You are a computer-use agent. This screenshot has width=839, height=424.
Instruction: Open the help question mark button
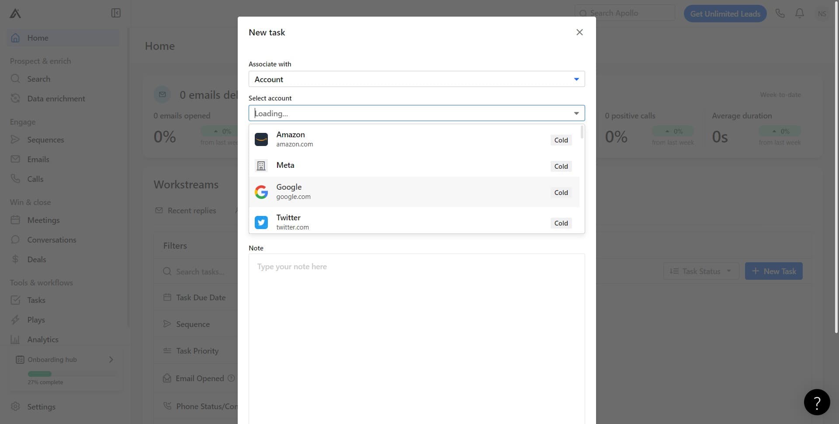(x=816, y=402)
